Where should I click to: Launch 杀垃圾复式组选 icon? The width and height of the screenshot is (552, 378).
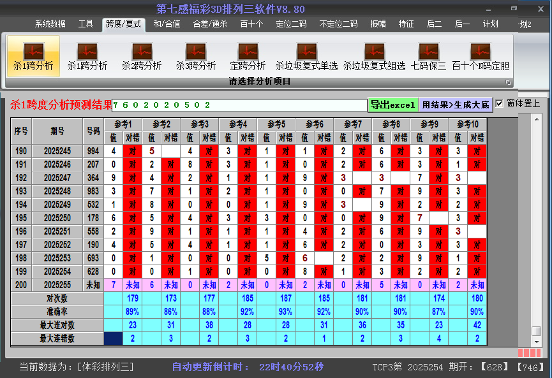tap(374, 56)
